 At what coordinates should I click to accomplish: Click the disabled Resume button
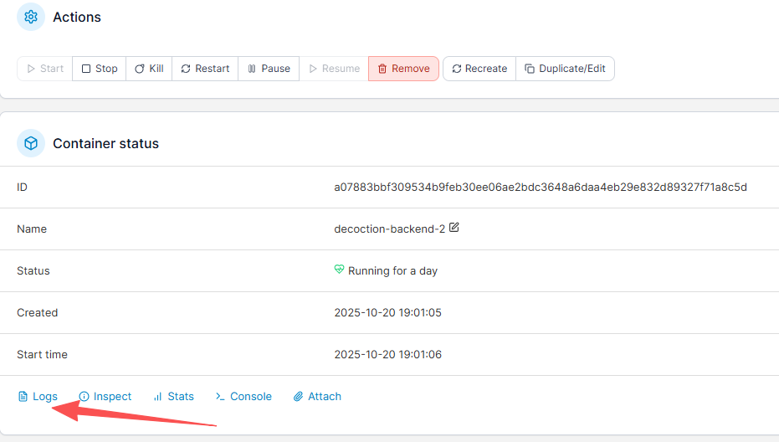pos(334,69)
